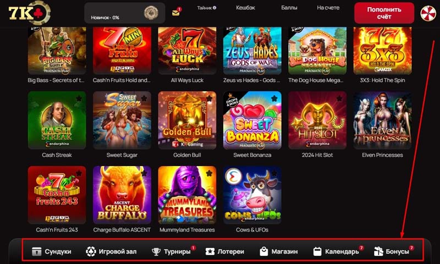440x264 pixels.
Task: Open the Сундуки chest icon
Action: click(37, 251)
